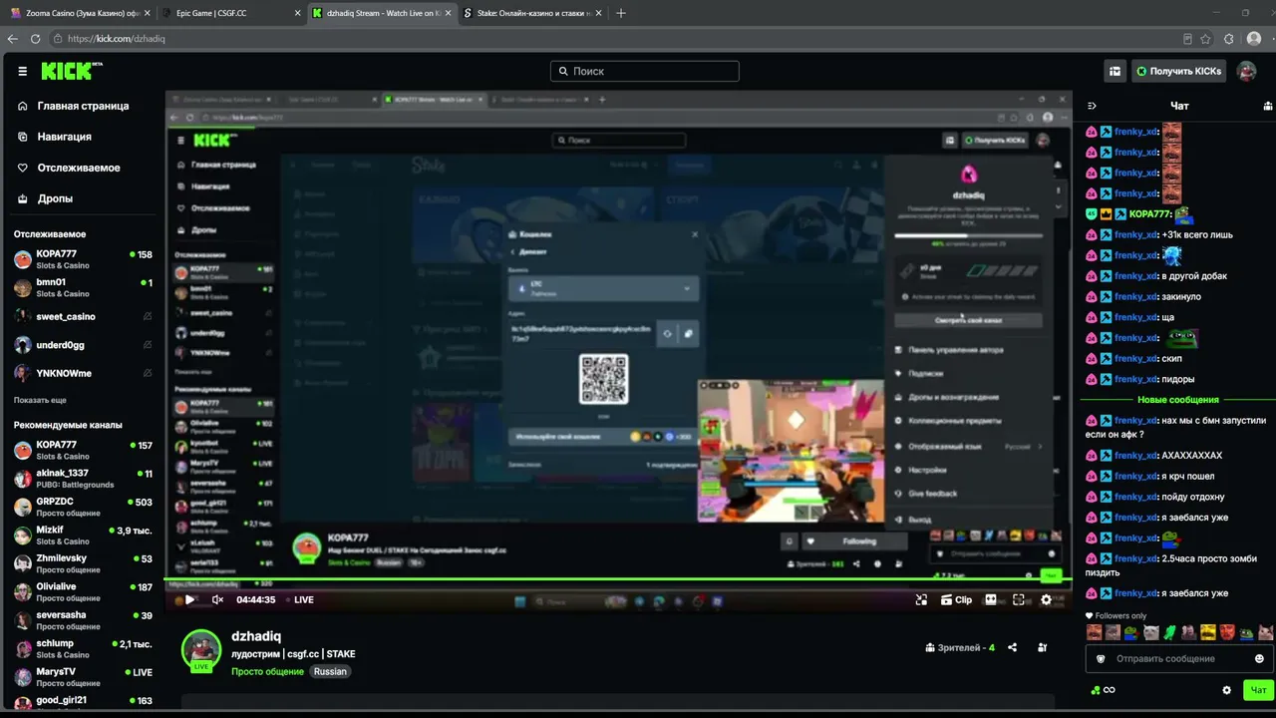Open the hamburger menu next to KICK logo
1276x718 pixels.
tap(22, 71)
